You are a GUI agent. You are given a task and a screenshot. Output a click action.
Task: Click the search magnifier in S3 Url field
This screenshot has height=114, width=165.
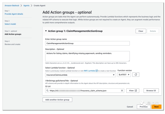[47, 90]
